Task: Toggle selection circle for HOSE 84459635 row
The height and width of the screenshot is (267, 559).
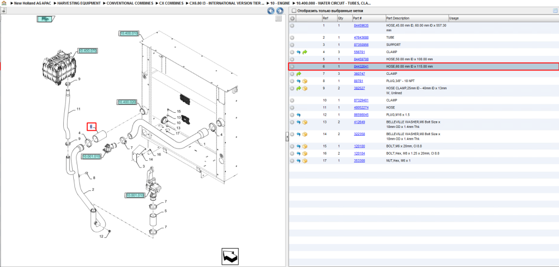Action: tap(292, 26)
